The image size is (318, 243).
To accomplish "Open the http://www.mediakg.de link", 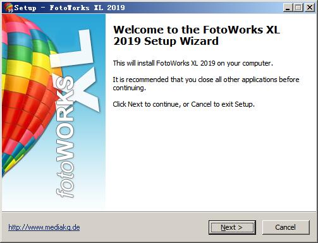I will click(x=44, y=227).
